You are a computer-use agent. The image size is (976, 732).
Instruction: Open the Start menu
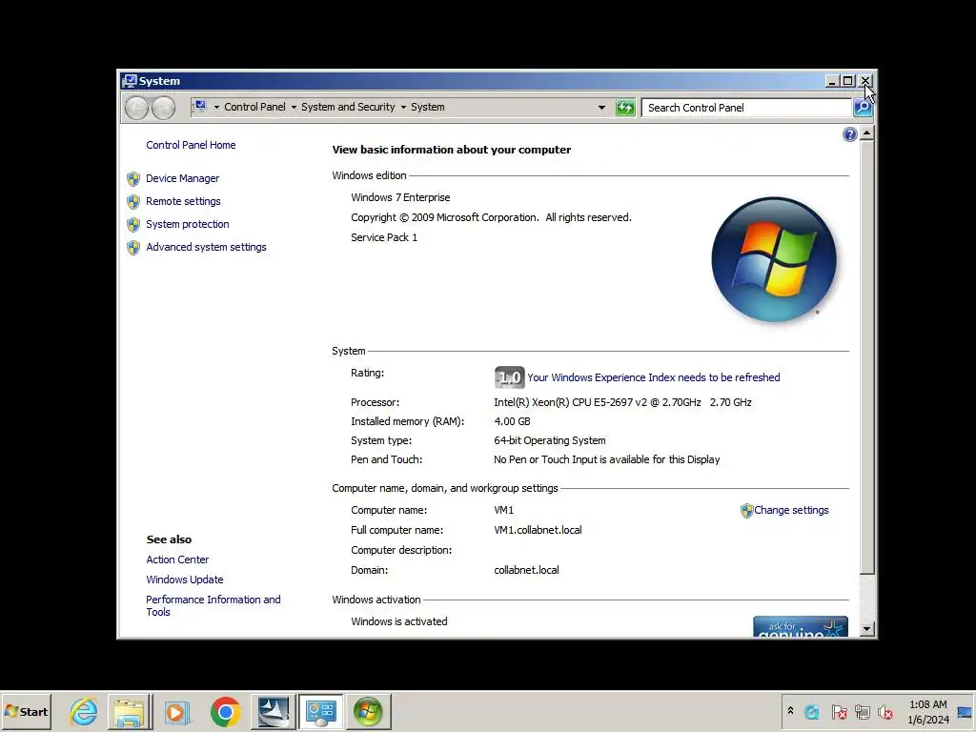point(26,711)
